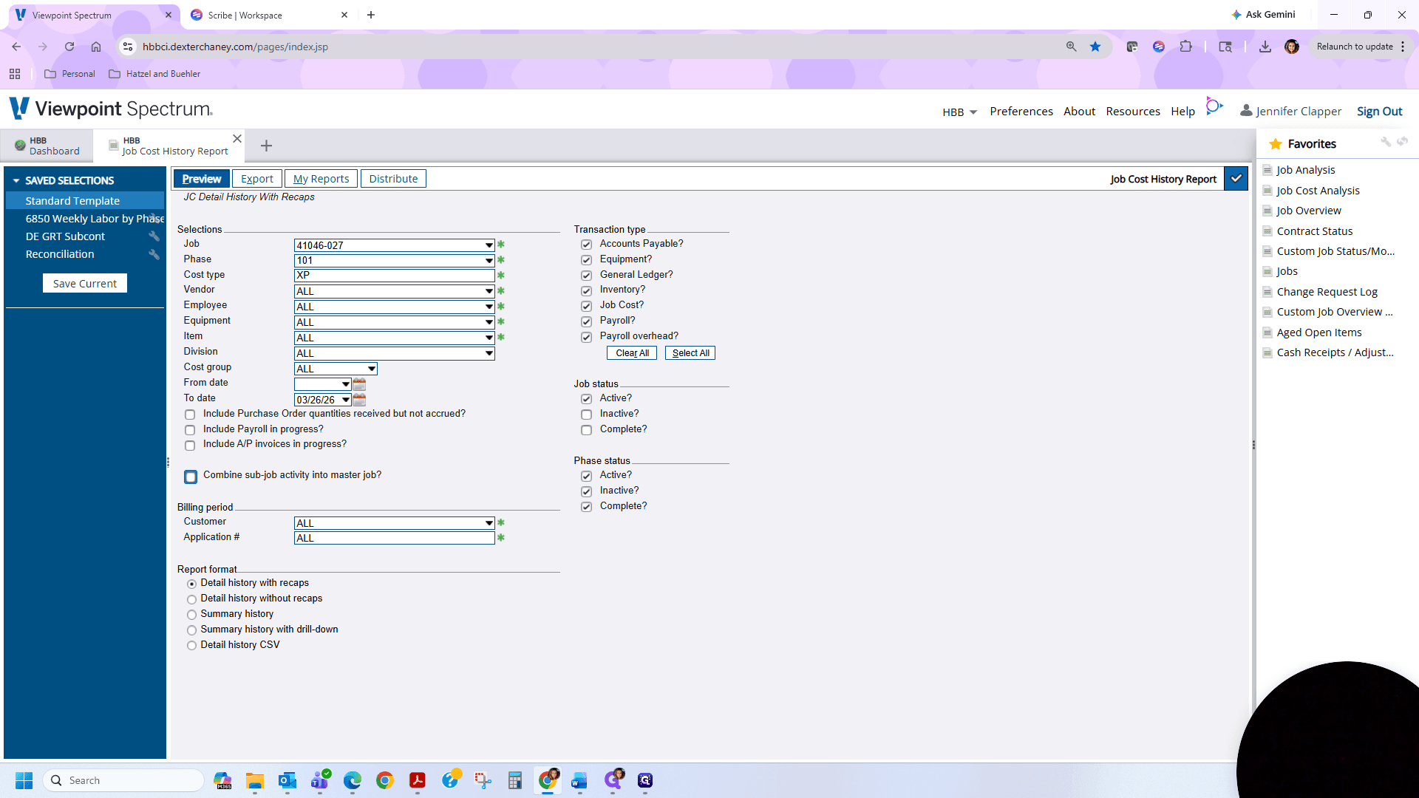Uncheck the Accounts Payable transaction type
The width and height of the screenshot is (1419, 798).
tap(586, 245)
